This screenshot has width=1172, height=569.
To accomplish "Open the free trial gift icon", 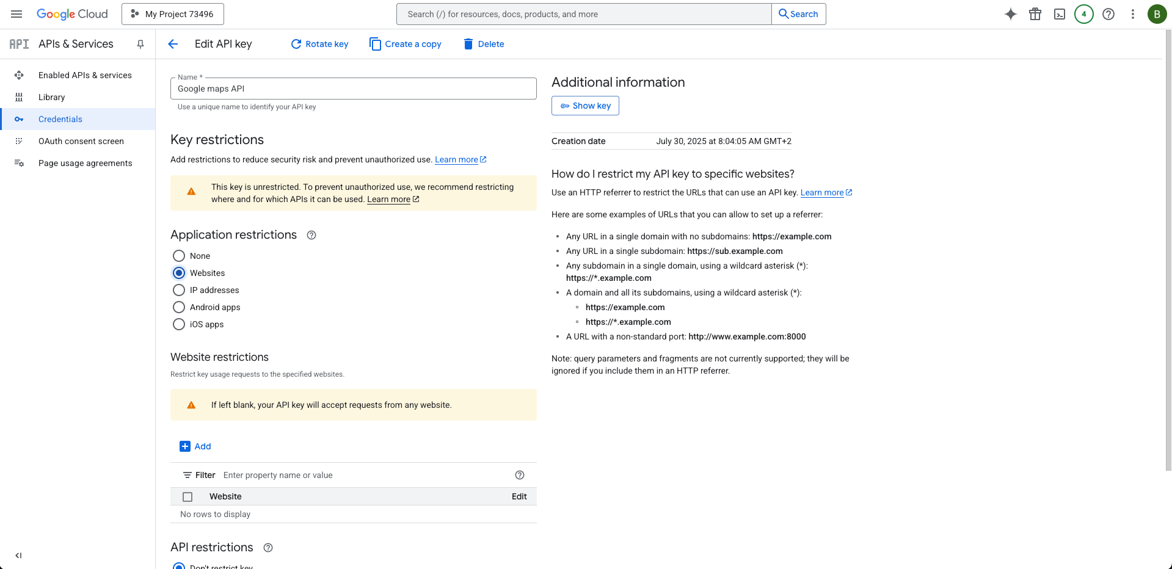I will point(1035,14).
